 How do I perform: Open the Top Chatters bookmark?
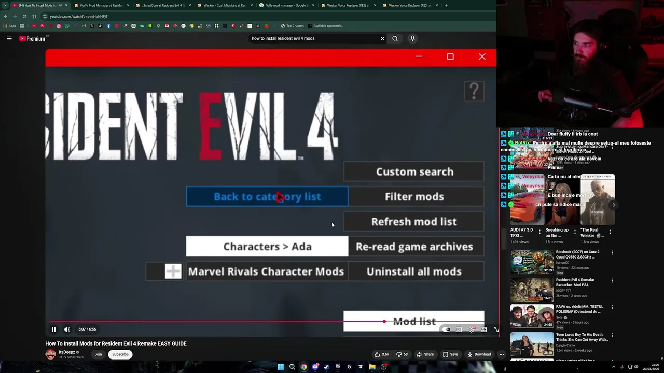pyautogui.click(x=293, y=26)
